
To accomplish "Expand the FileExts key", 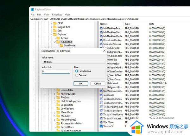I will pyautogui.click(x=55, y=98).
